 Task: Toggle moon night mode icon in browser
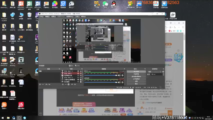(x=175, y=27)
